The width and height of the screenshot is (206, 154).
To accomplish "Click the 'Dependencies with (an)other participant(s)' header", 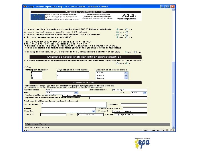I will coord(86,57).
